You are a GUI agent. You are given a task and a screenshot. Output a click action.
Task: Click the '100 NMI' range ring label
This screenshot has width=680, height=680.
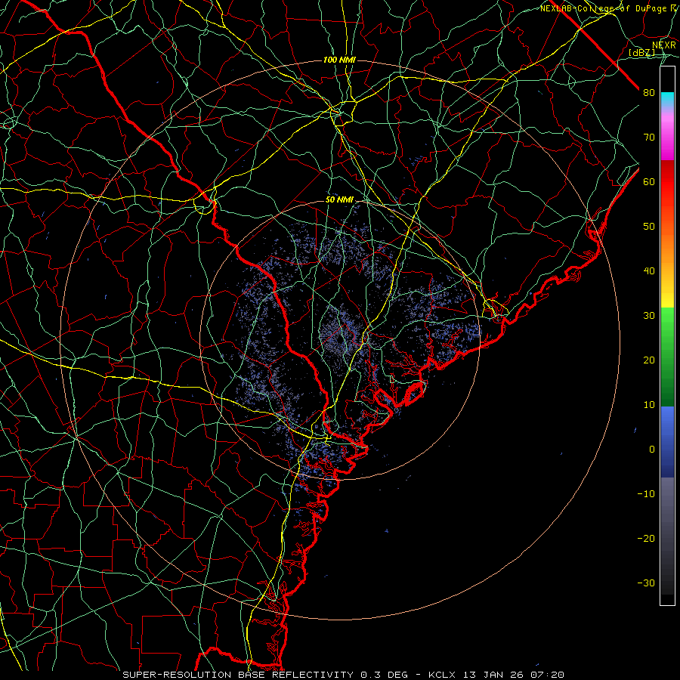click(339, 60)
